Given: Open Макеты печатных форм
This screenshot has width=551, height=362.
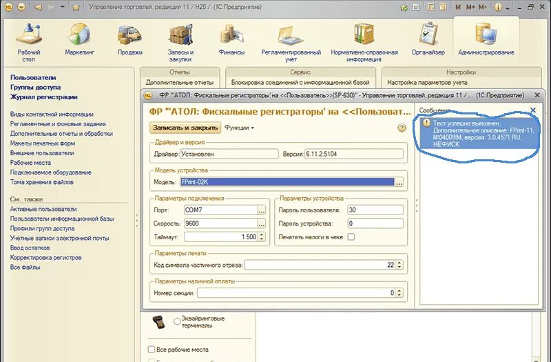Looking at the screenshot, I should (43, 143).
